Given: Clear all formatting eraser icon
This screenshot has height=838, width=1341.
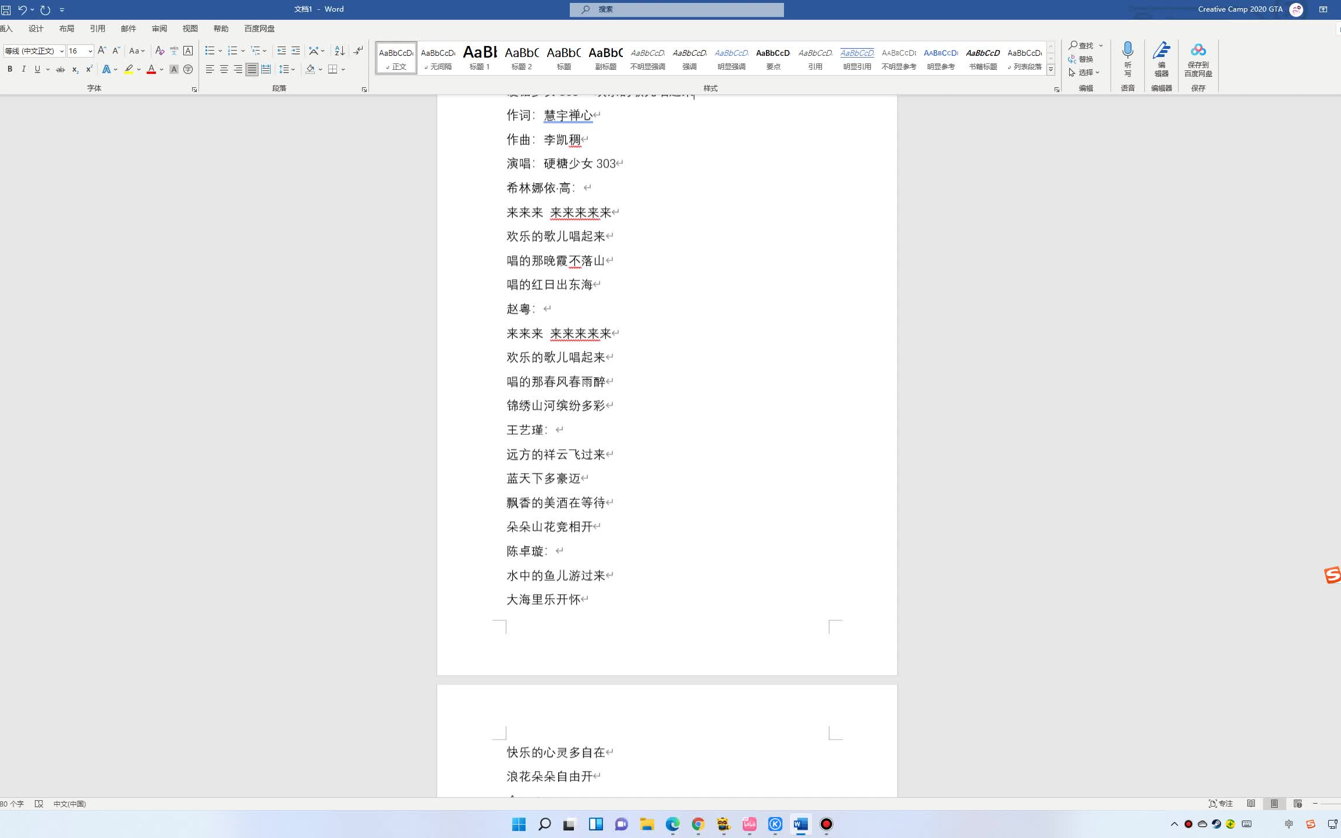Looking at the screenshot, I should tap(159, 51).
